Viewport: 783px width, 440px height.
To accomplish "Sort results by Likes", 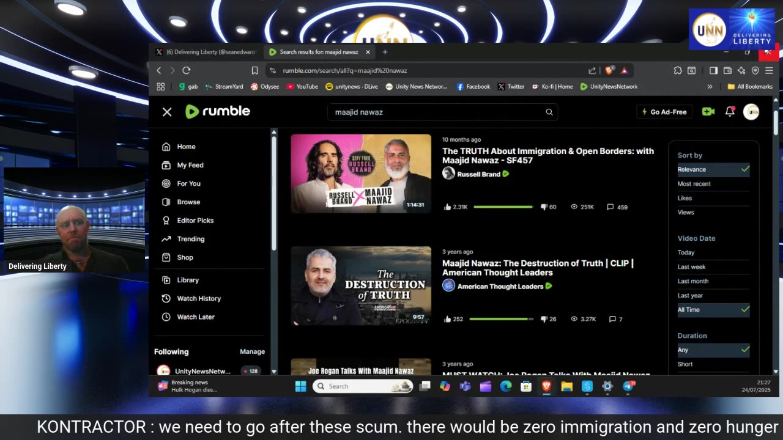I will [x=685, y=198].
